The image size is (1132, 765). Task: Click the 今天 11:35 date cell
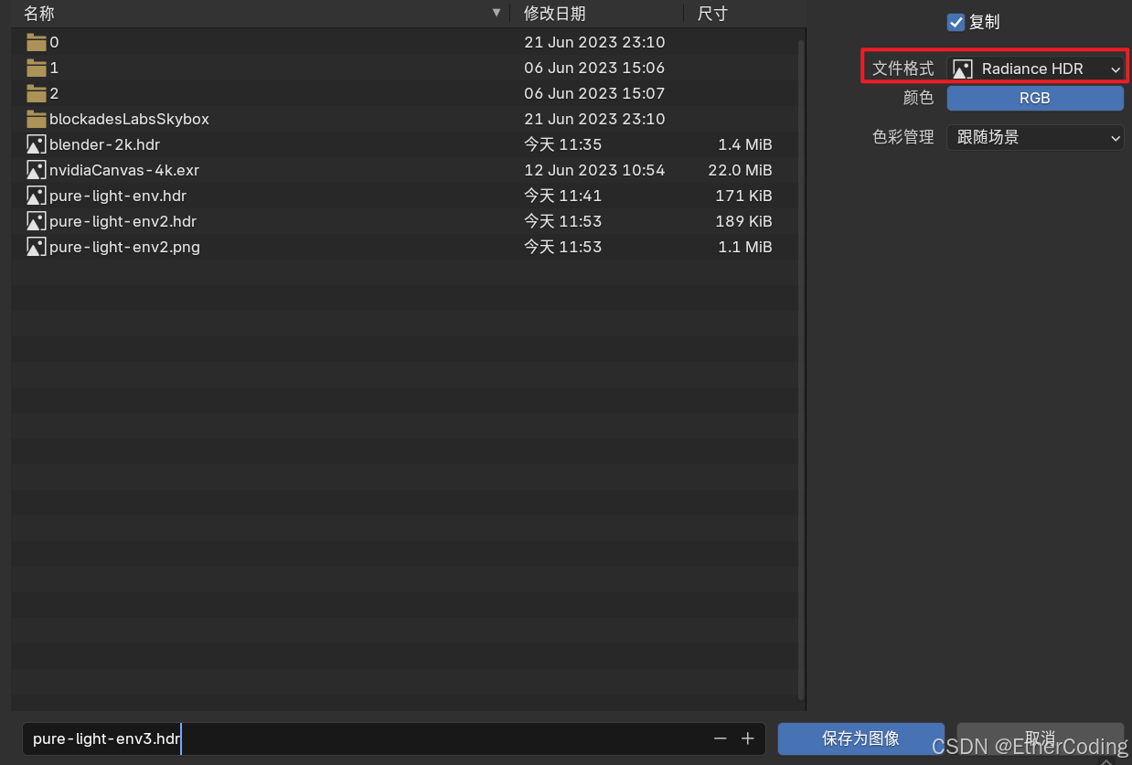tap(562, 144)
